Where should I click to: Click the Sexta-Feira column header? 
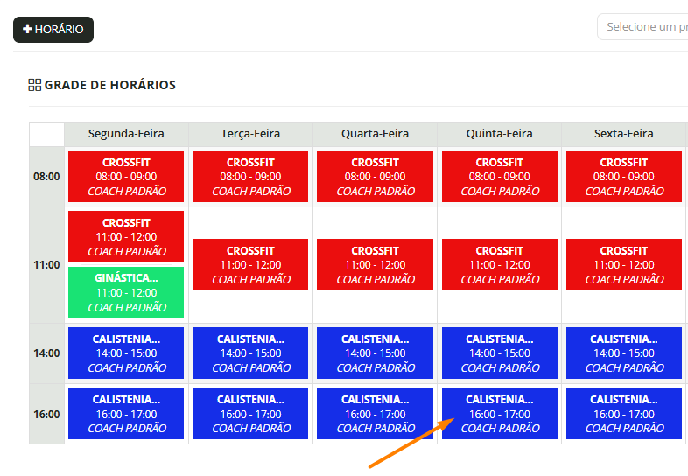tap(624, 134)
